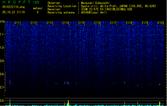
Task: Click the meteor echo just before 2111
Action: click(10, 82)
